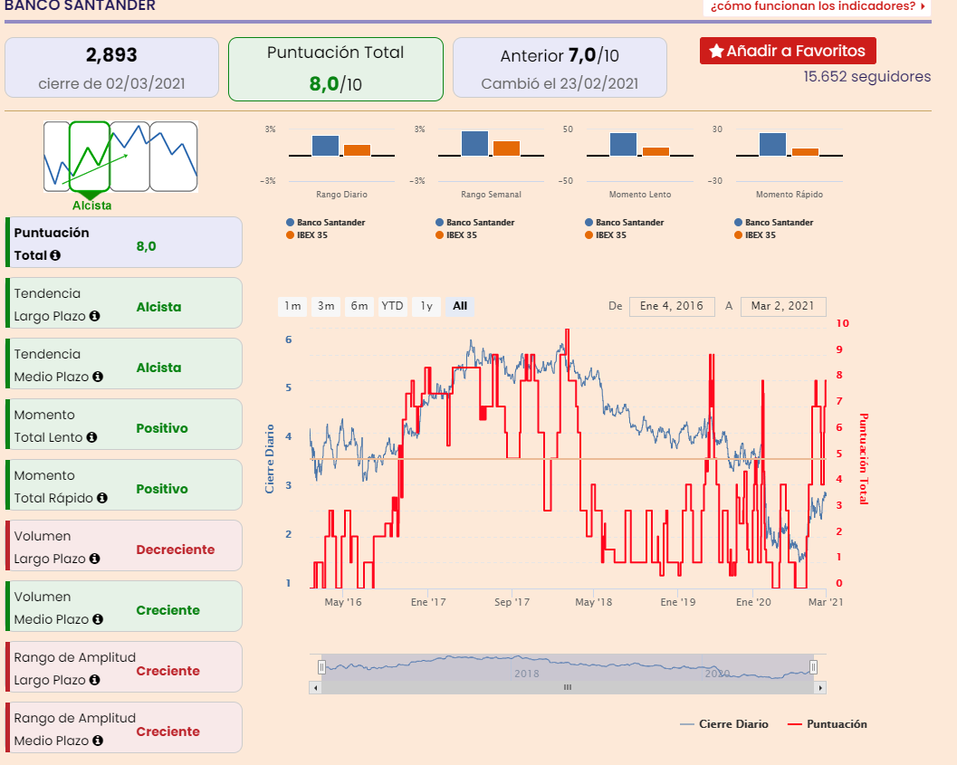Open info for Rango de Amplitud Largo Plazo
The width and height of the screenshot is (957, 765).
[x=94, y=680]
